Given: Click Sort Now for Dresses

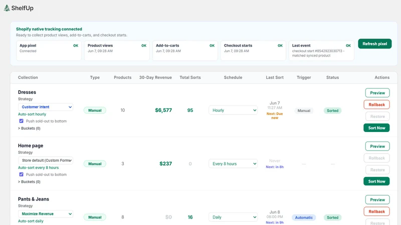Looking at the screenshot, I should point(376,128).
